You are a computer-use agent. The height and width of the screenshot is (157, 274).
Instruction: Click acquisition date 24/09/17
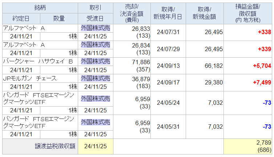pyautogui.click(x=168, y=83)
